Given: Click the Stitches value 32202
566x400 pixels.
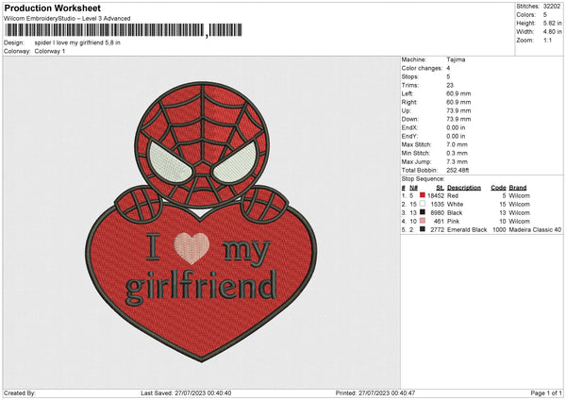Looking at the screenshot, I should tap(552, 7).
